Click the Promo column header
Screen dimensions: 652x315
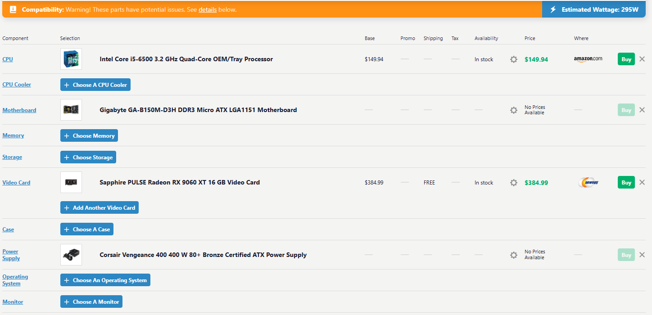tap(408, 38)
